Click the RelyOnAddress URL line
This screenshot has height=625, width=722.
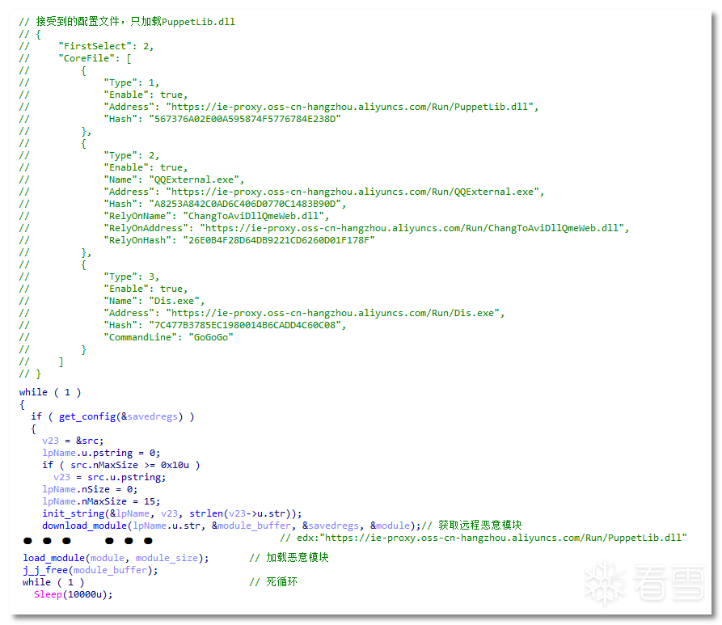click(366, 228)
